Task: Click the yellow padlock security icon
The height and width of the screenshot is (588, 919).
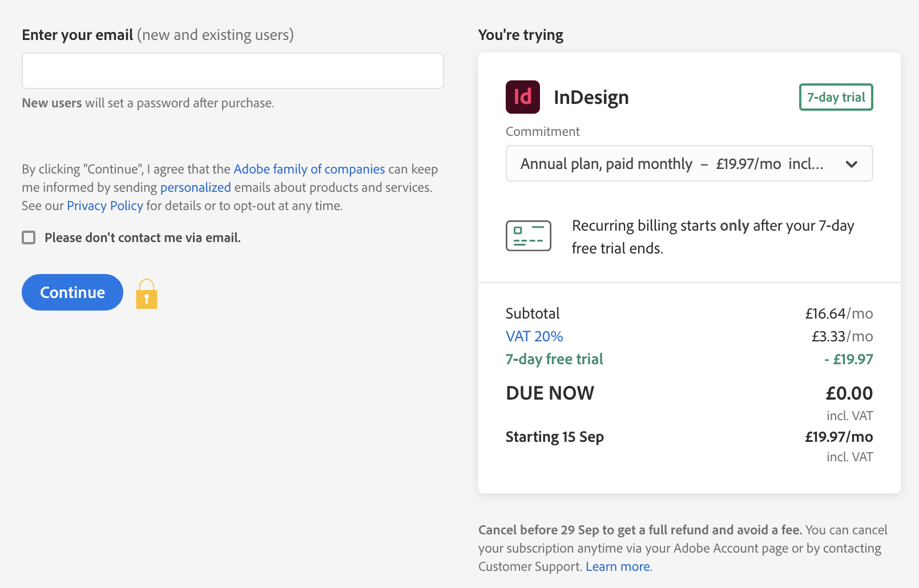Action: [147, 294]
